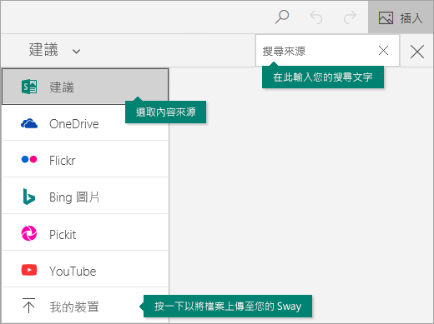Click the picture icon beside 插入
Viewport: 434px width, 324px height.
pyautogui.click(x=386, y=18)
